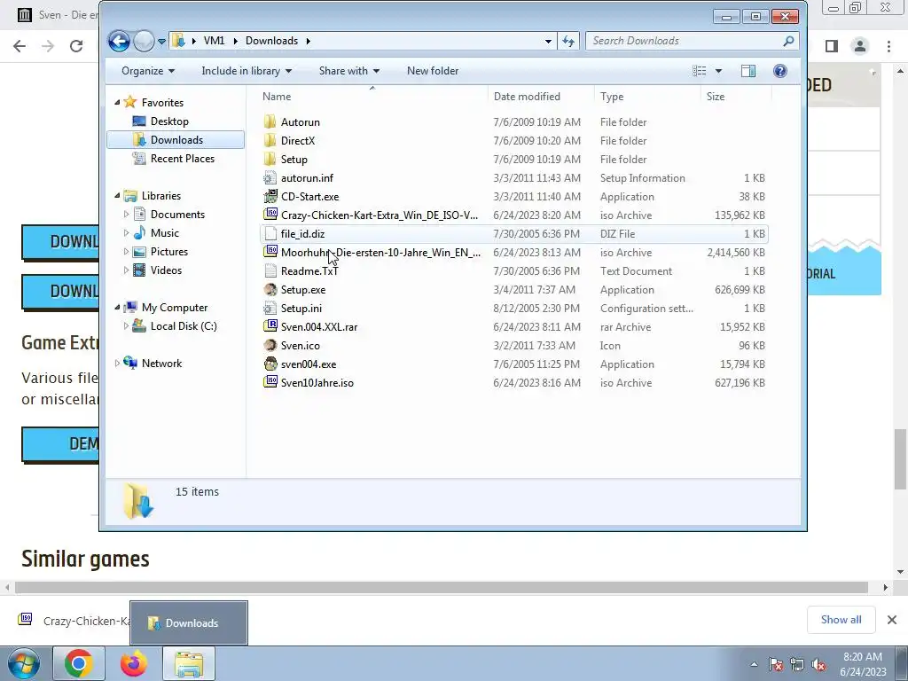The width and height of the screenshot is (908, 681).
Task: Open Explorer help
Action: tap(780, 71)
